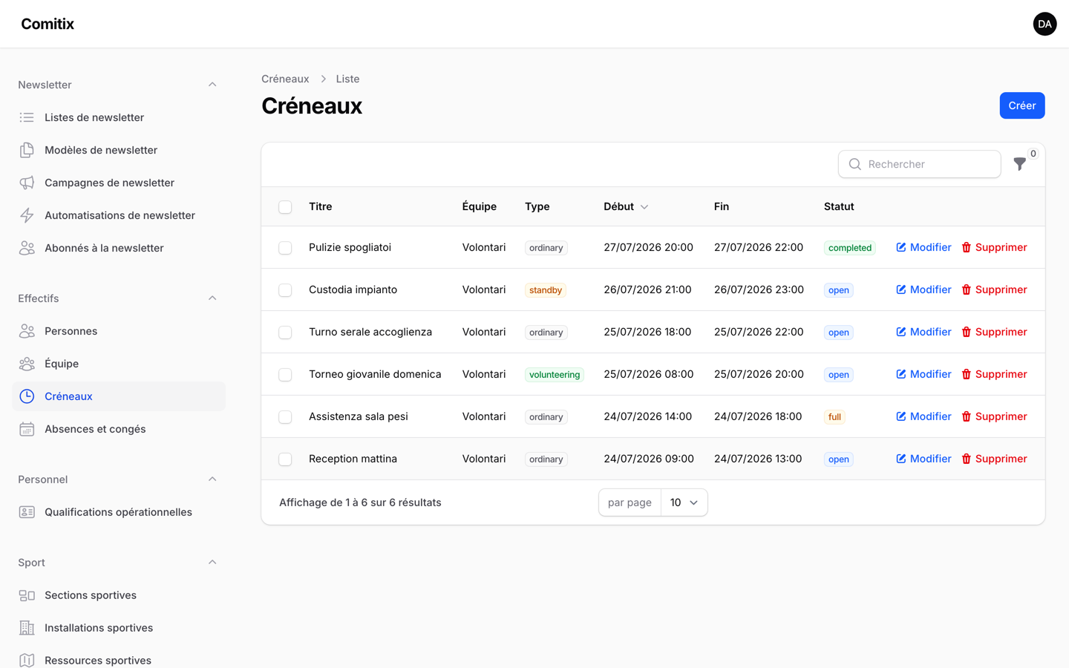1069x668 pixels.
Task: Click the Créneaux clock icon
Action: 27,396
